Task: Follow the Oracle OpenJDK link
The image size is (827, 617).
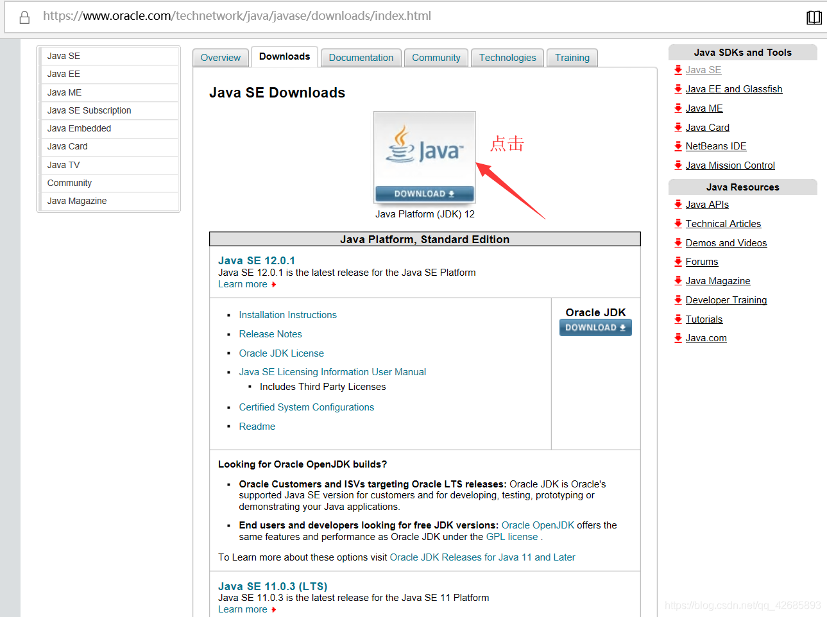Action: tap(538, 525)
